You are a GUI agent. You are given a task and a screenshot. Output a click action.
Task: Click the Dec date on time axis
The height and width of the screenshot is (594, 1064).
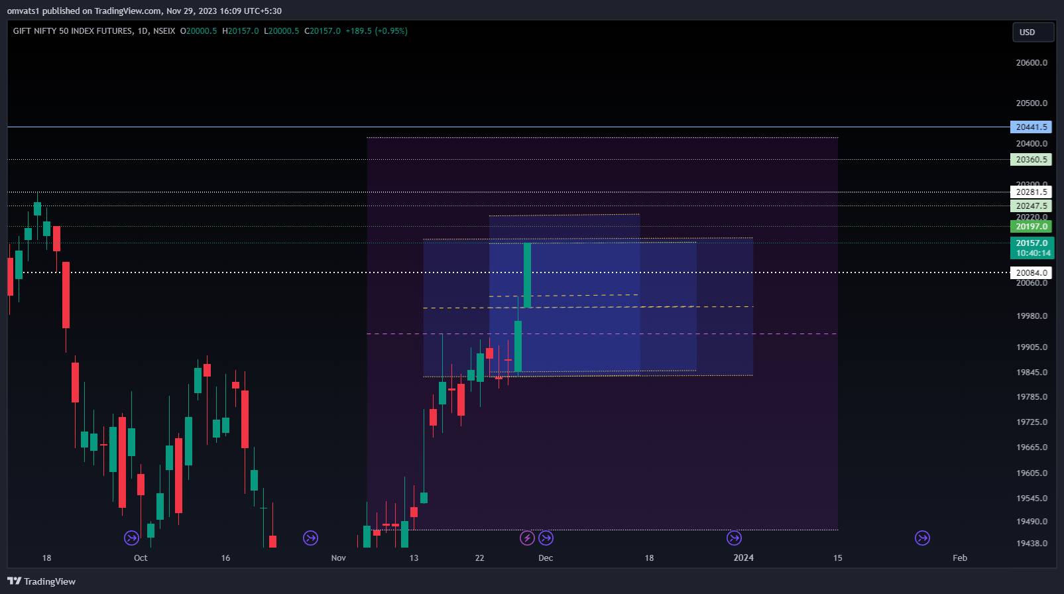[546, 558]
